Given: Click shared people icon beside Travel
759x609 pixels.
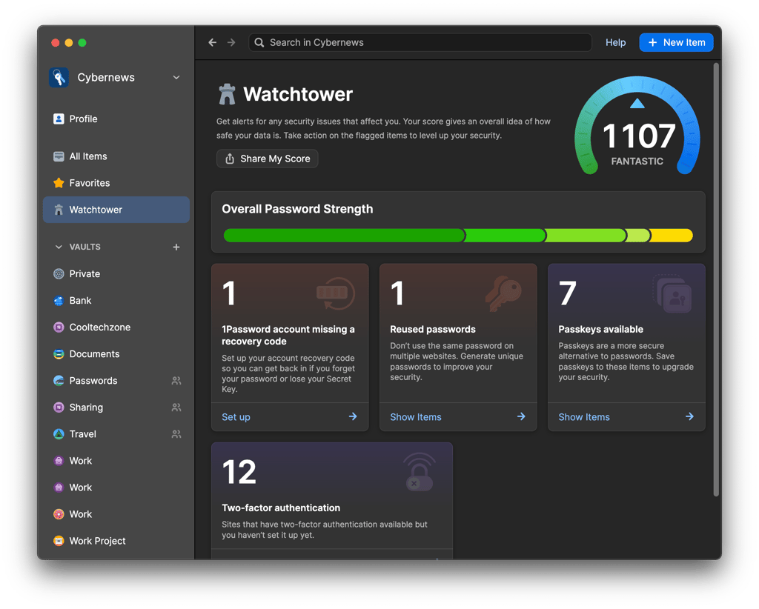Looking at the screenshot, I should (x=176, y=434).
